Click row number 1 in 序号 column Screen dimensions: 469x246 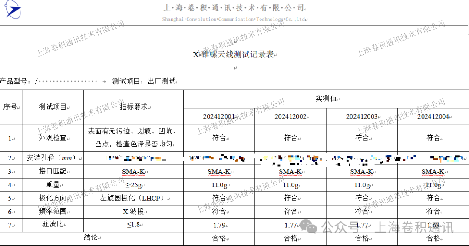(x=10, y=139)
